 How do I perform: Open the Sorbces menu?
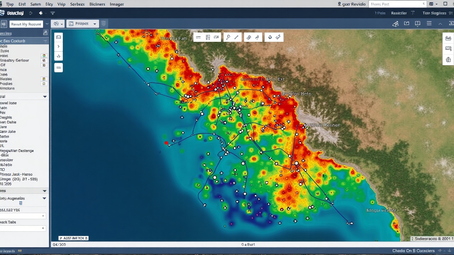tap(77, 4)
